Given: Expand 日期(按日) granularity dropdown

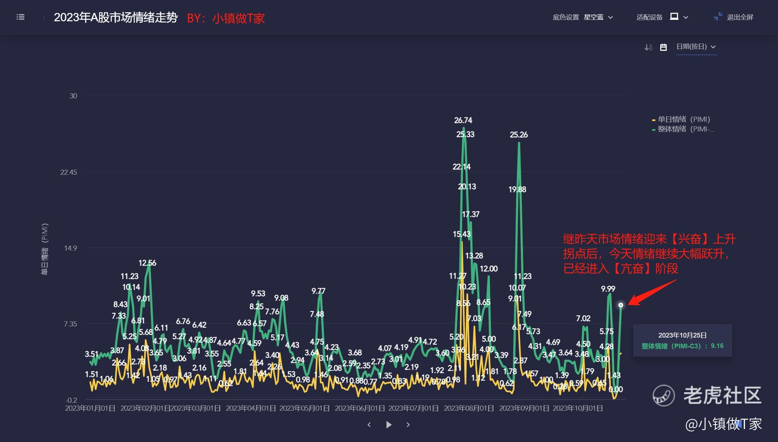Looking at the screenshot, I should click(696, 47).
